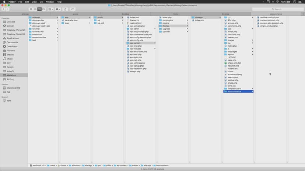305x171 pixels.
Task: Open the Go menu
Action: tap(41, 2)
